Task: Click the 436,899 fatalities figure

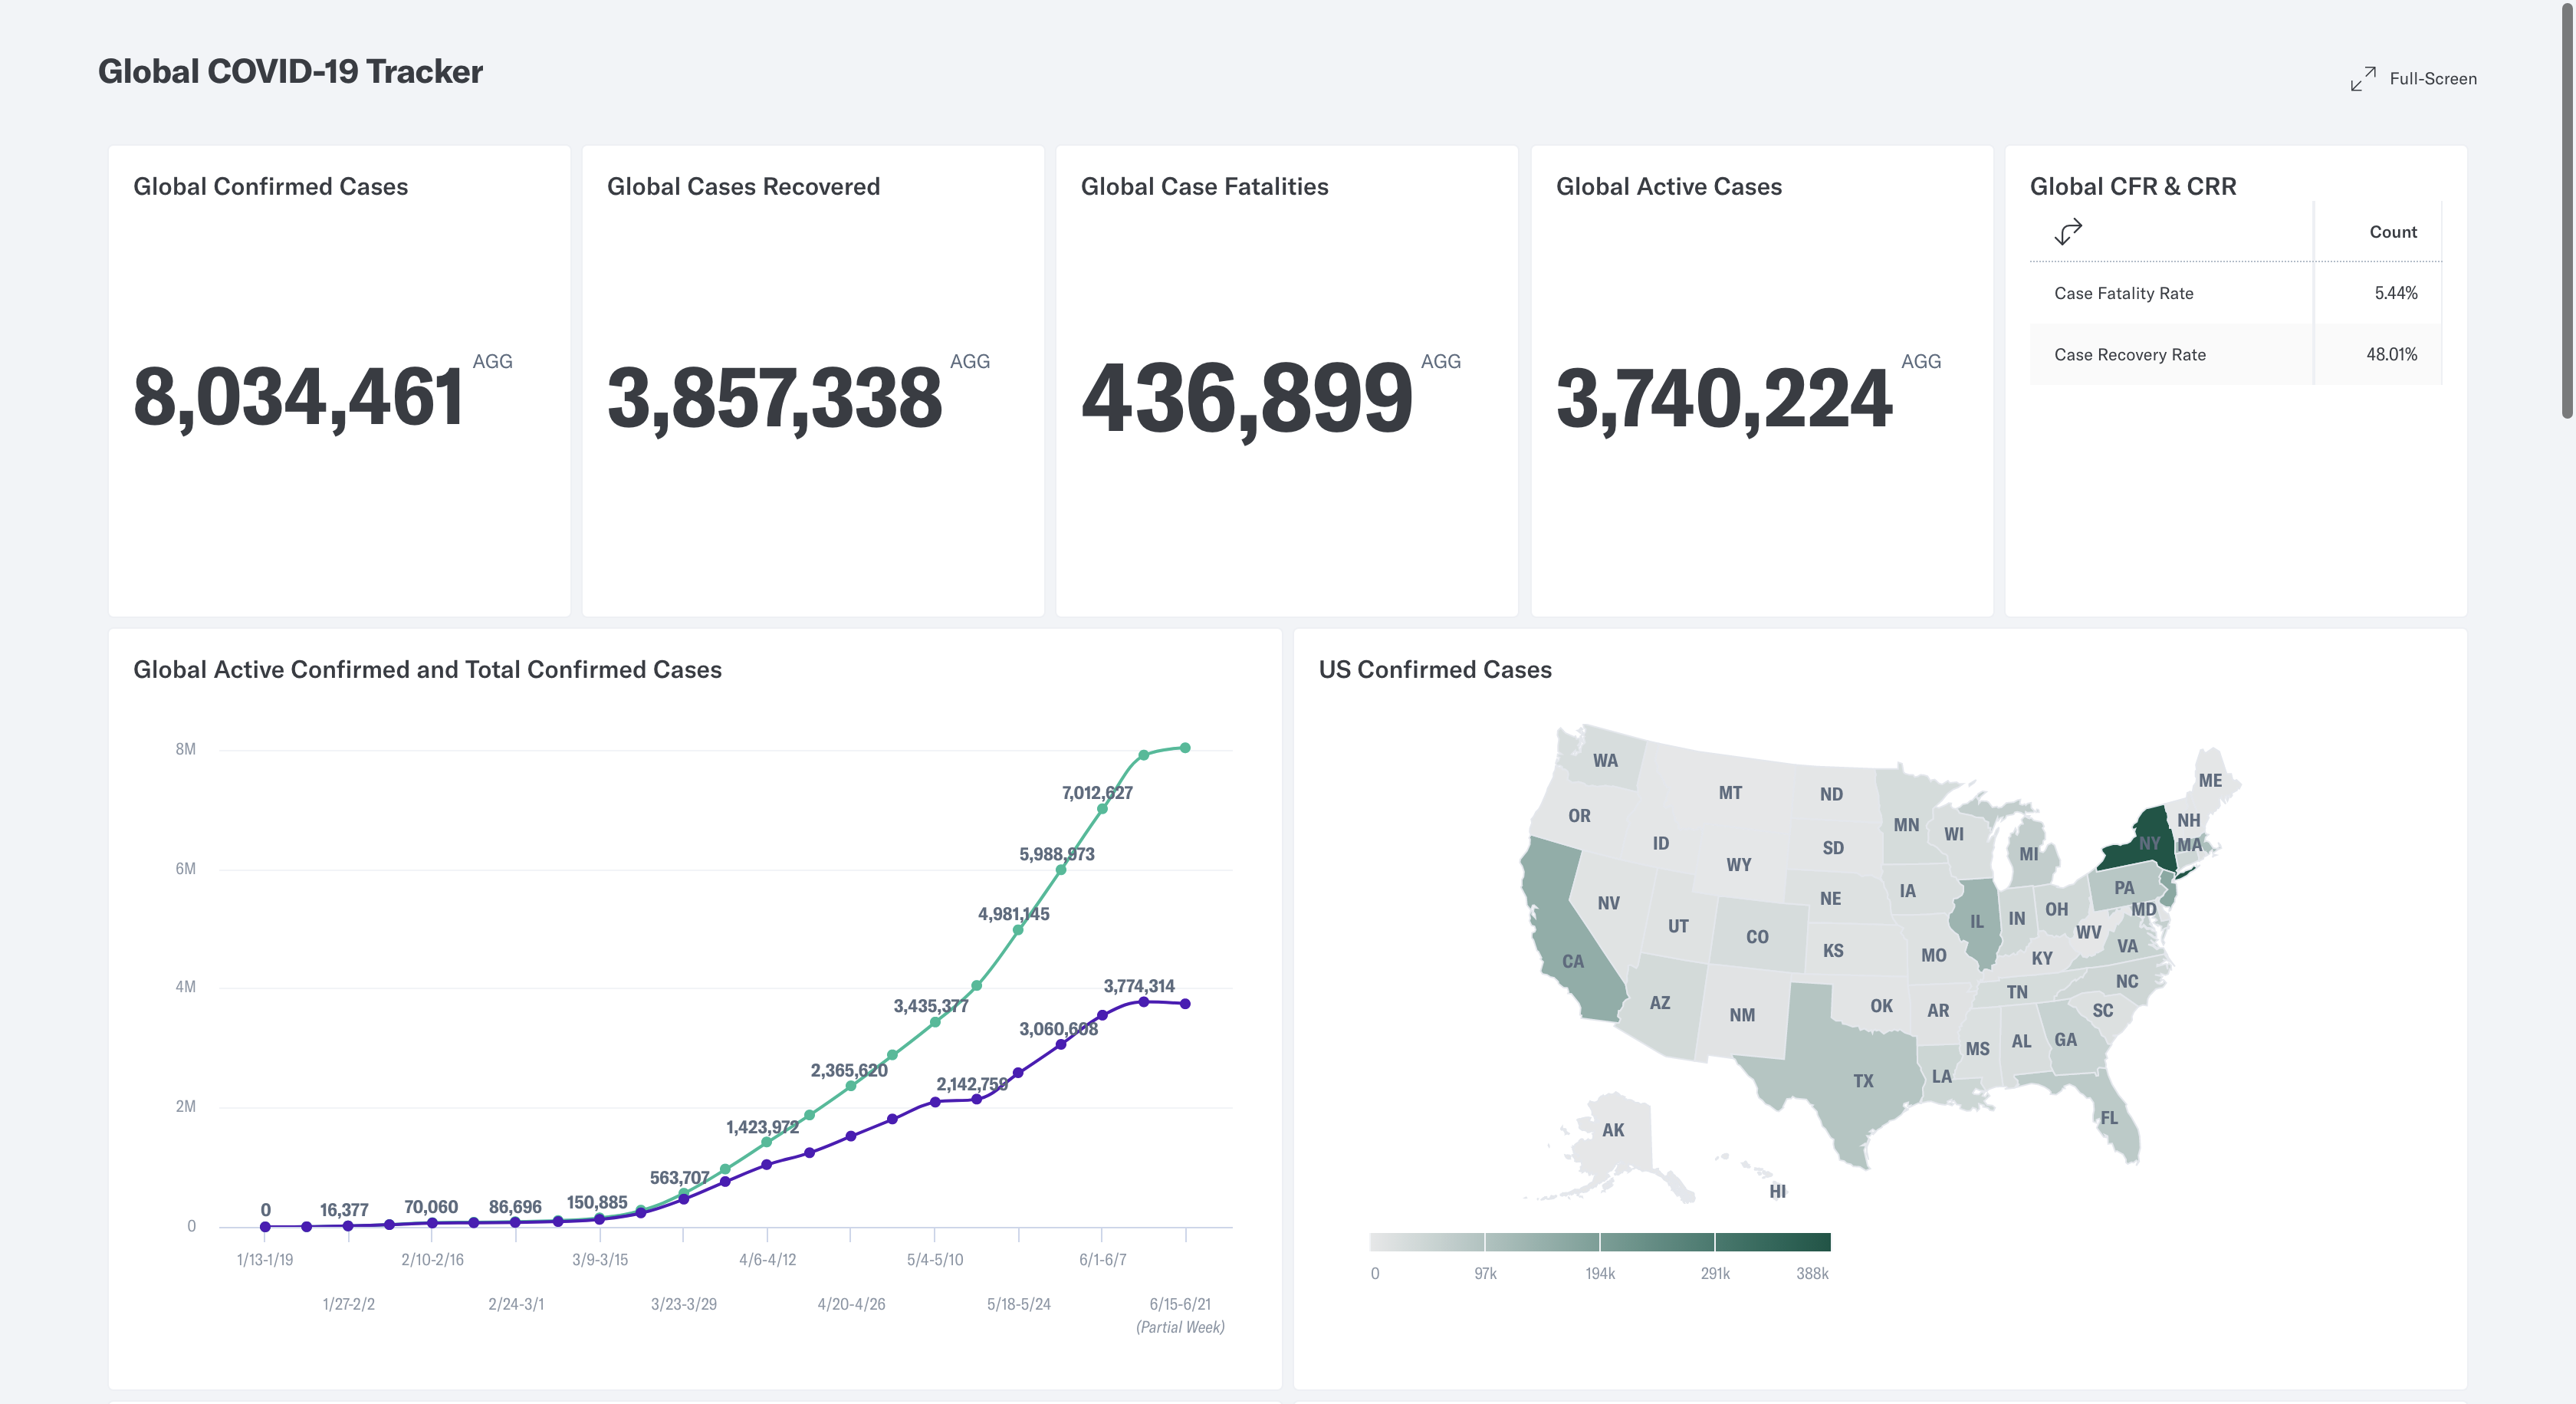Action: (1247, 398)
